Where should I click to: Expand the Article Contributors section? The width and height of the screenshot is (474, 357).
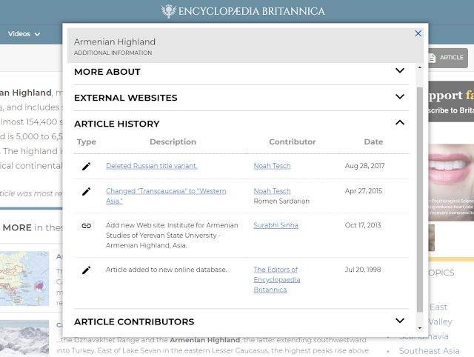click(x=400, y=321)
